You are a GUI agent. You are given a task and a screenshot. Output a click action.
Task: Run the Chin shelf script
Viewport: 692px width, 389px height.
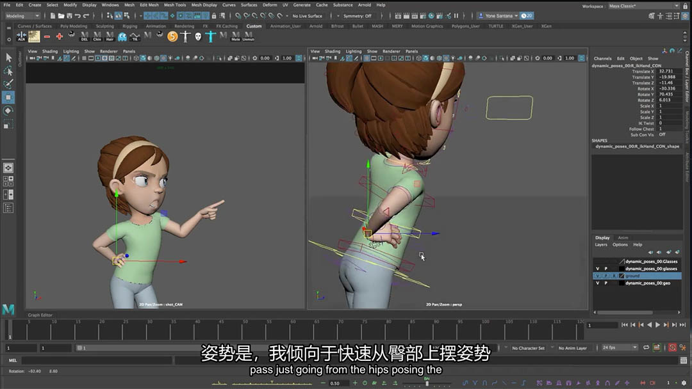click(97, 36)
